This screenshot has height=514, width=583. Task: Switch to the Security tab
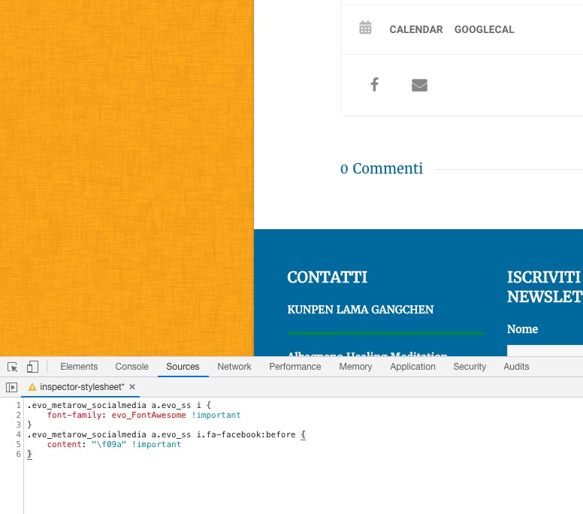coord(470,367)
